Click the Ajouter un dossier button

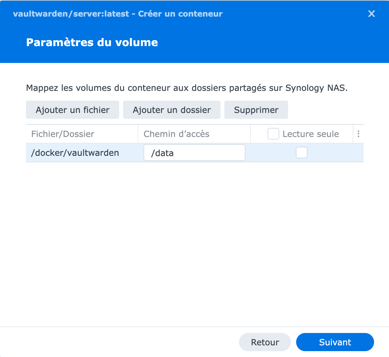click(172, 110)
